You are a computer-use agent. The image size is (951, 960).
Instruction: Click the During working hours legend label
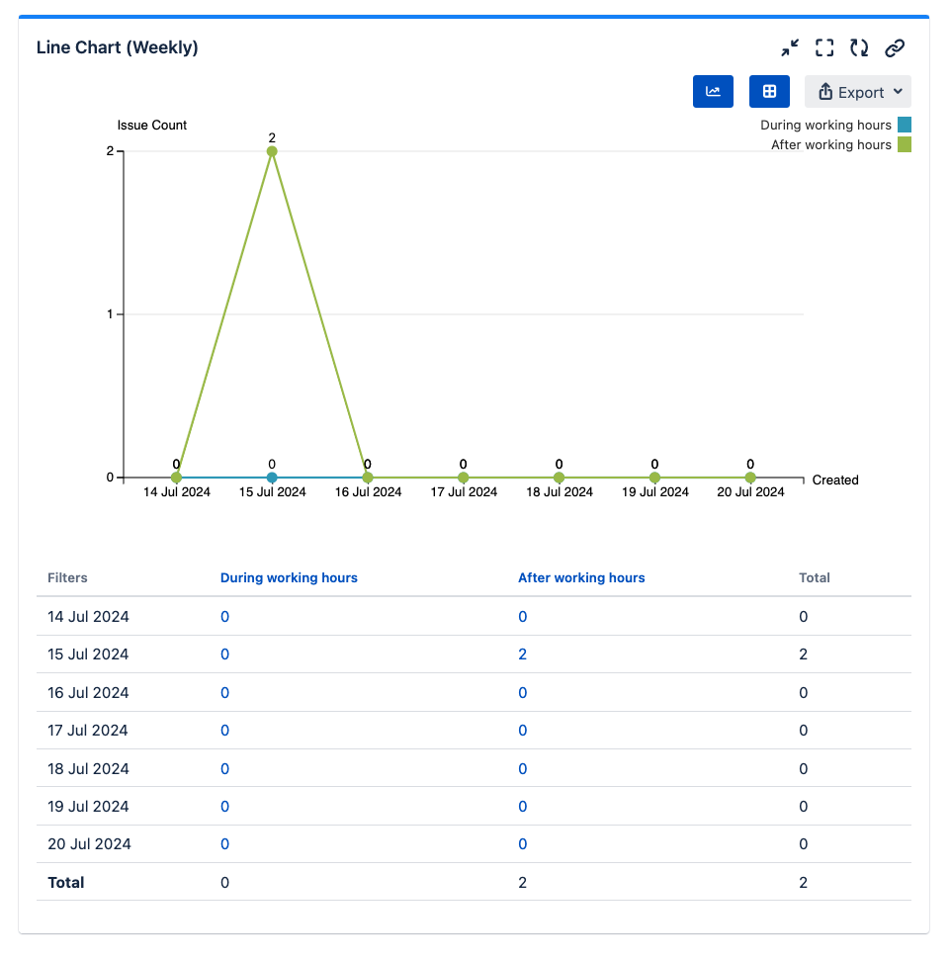[825, 126]
